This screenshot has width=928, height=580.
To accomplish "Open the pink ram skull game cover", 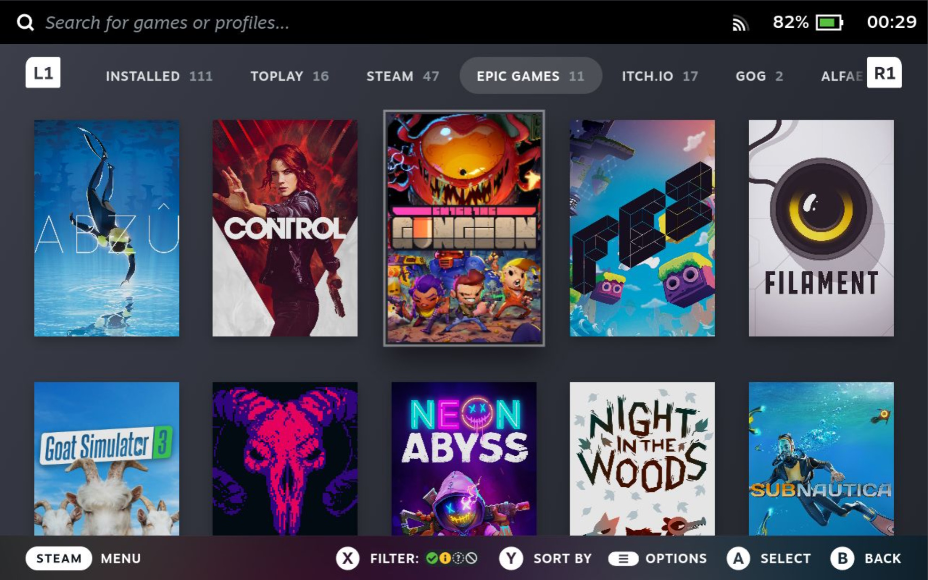I will click(285, 459).
